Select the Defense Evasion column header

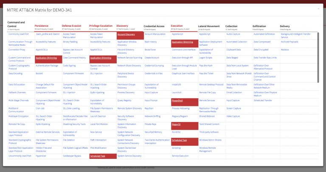(72, 26)
